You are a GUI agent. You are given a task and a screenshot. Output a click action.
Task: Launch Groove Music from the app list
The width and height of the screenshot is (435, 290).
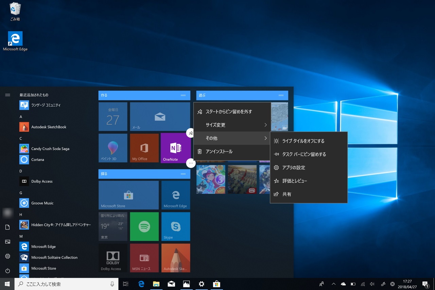pyautogui.click(x=54, y=203)
